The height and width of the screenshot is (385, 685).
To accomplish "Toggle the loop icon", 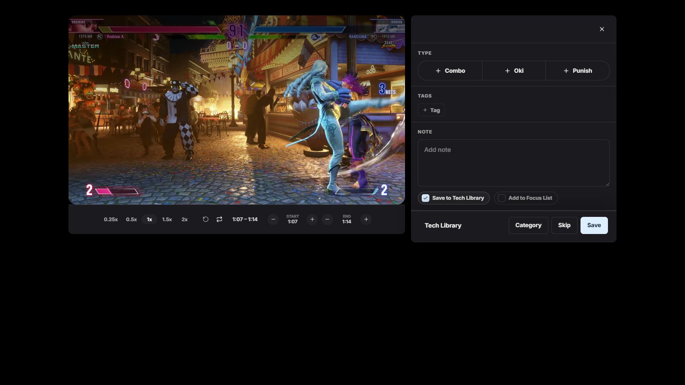I will [x=219, y=219].
